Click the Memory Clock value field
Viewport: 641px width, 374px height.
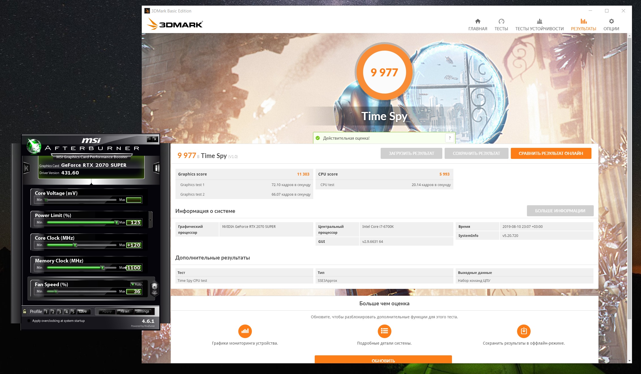[x=134, y=268]
